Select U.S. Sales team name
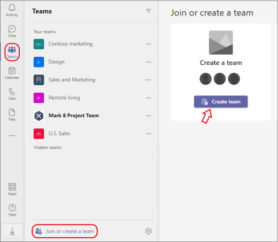Viewport: 278px width, 242px height. (59, 133)
